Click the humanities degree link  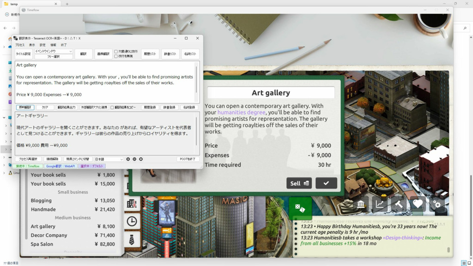(241, 112)
